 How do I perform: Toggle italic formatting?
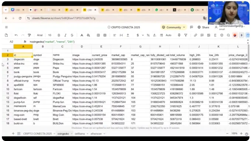click(65, 35)
